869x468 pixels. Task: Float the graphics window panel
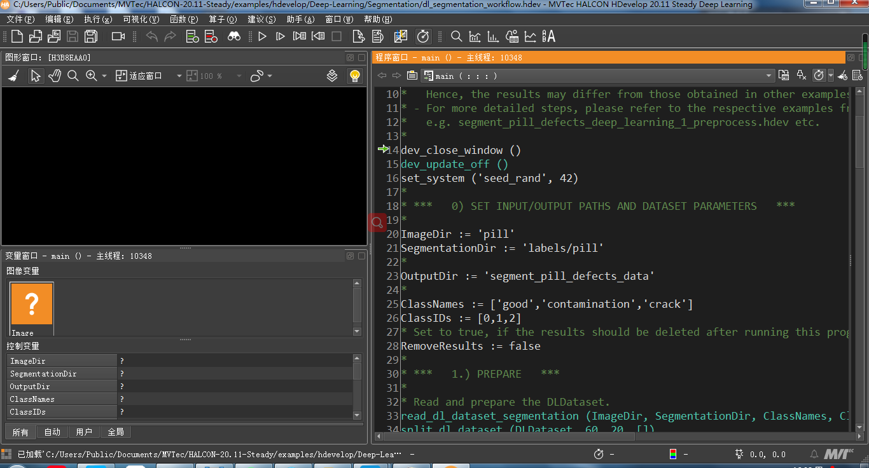351,57
